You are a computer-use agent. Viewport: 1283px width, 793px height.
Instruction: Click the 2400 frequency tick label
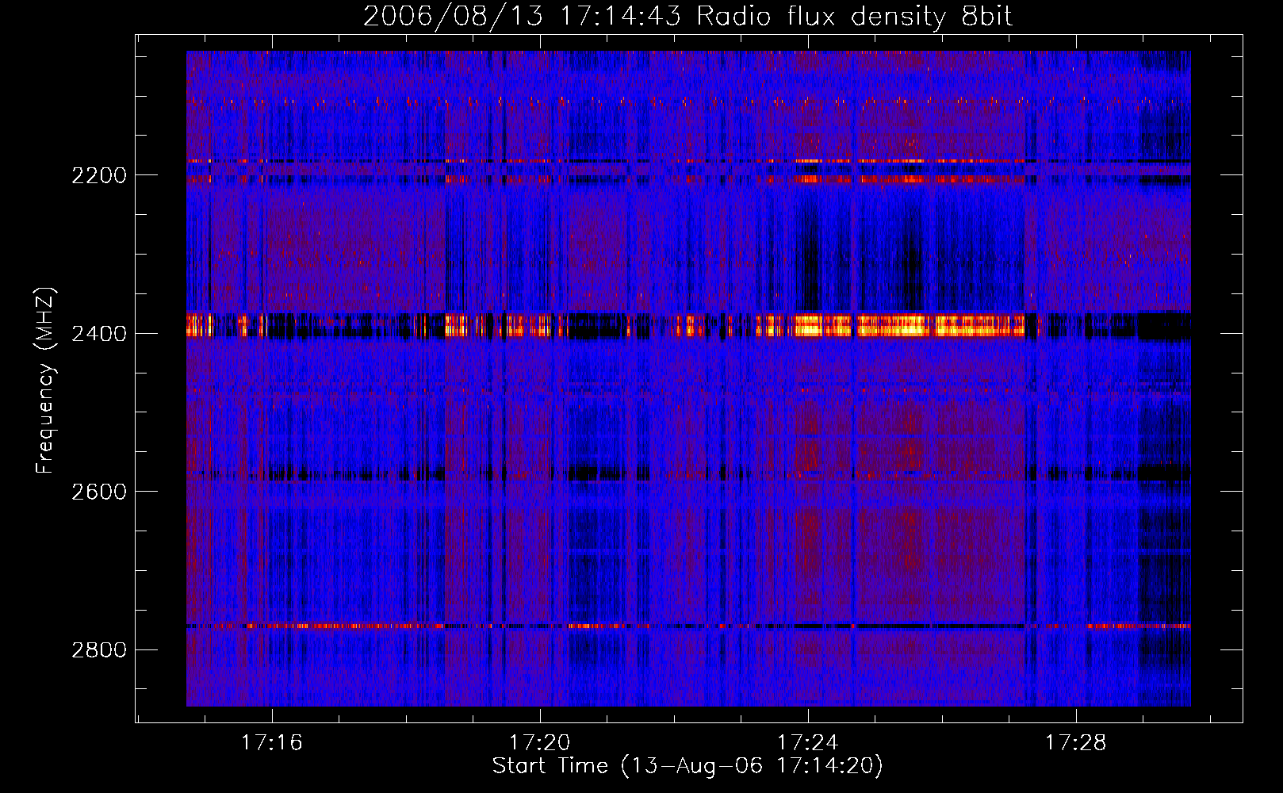click(99, 334)
